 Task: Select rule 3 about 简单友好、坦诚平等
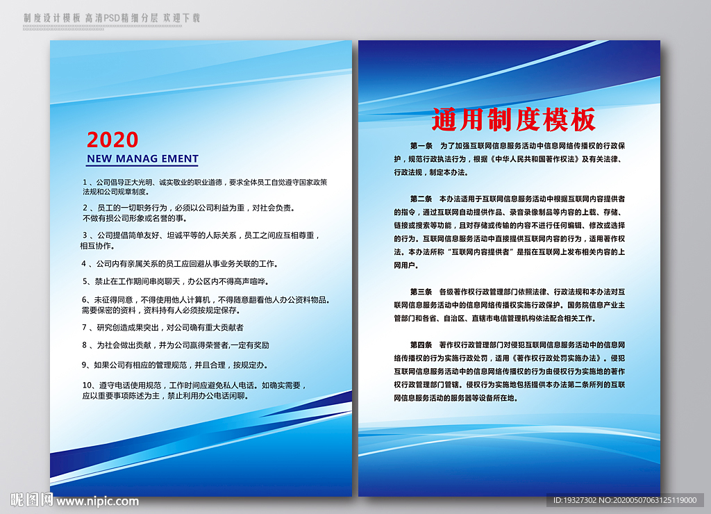coord(201,240)
